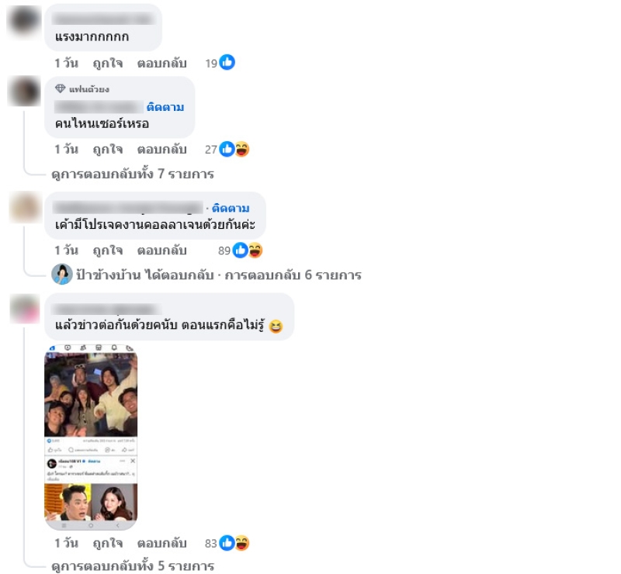
Task: Like the คนไหนเซอร์เหรอ comment
Action: tap(108, 150)
